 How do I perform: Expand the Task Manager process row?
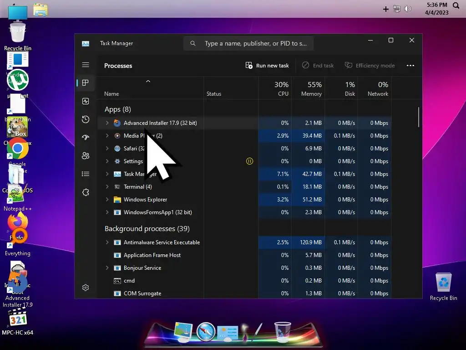coord(107,174)
